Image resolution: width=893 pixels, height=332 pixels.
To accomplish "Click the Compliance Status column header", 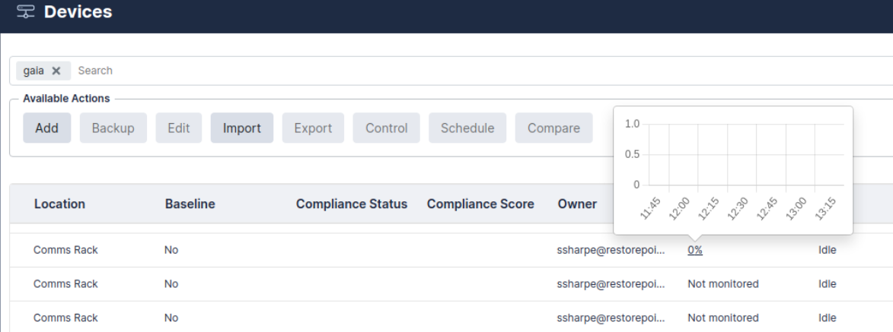I will point(351,204).
